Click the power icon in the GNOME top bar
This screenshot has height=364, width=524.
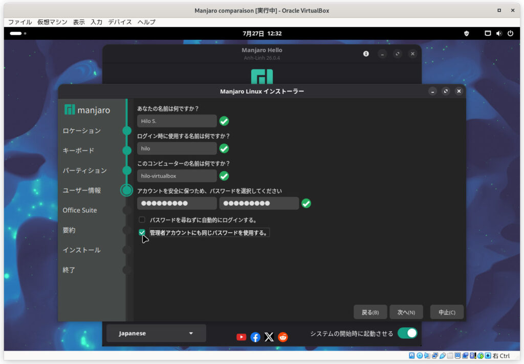pos(510,33)
